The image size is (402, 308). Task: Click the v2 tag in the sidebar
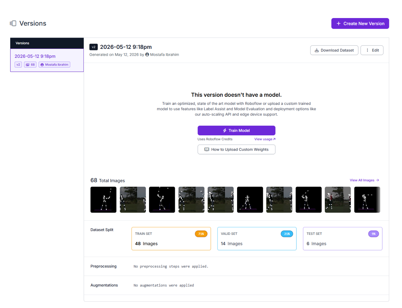coord(18,65)
